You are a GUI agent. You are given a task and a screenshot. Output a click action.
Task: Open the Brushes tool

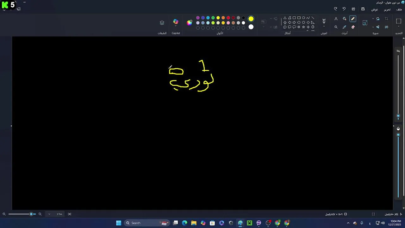click(x=324, y=21)
